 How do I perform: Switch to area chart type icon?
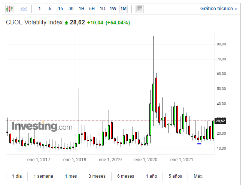click(24, 9)
